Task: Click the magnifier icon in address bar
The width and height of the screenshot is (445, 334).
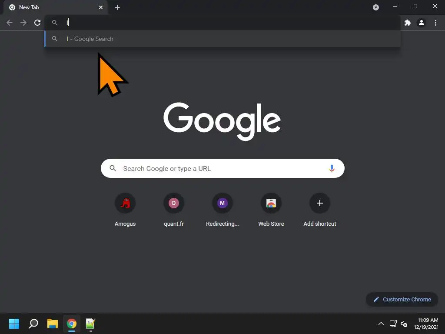Action: click(55, 23)
